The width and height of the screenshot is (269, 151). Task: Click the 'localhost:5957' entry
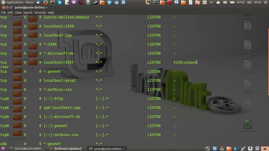59,62
